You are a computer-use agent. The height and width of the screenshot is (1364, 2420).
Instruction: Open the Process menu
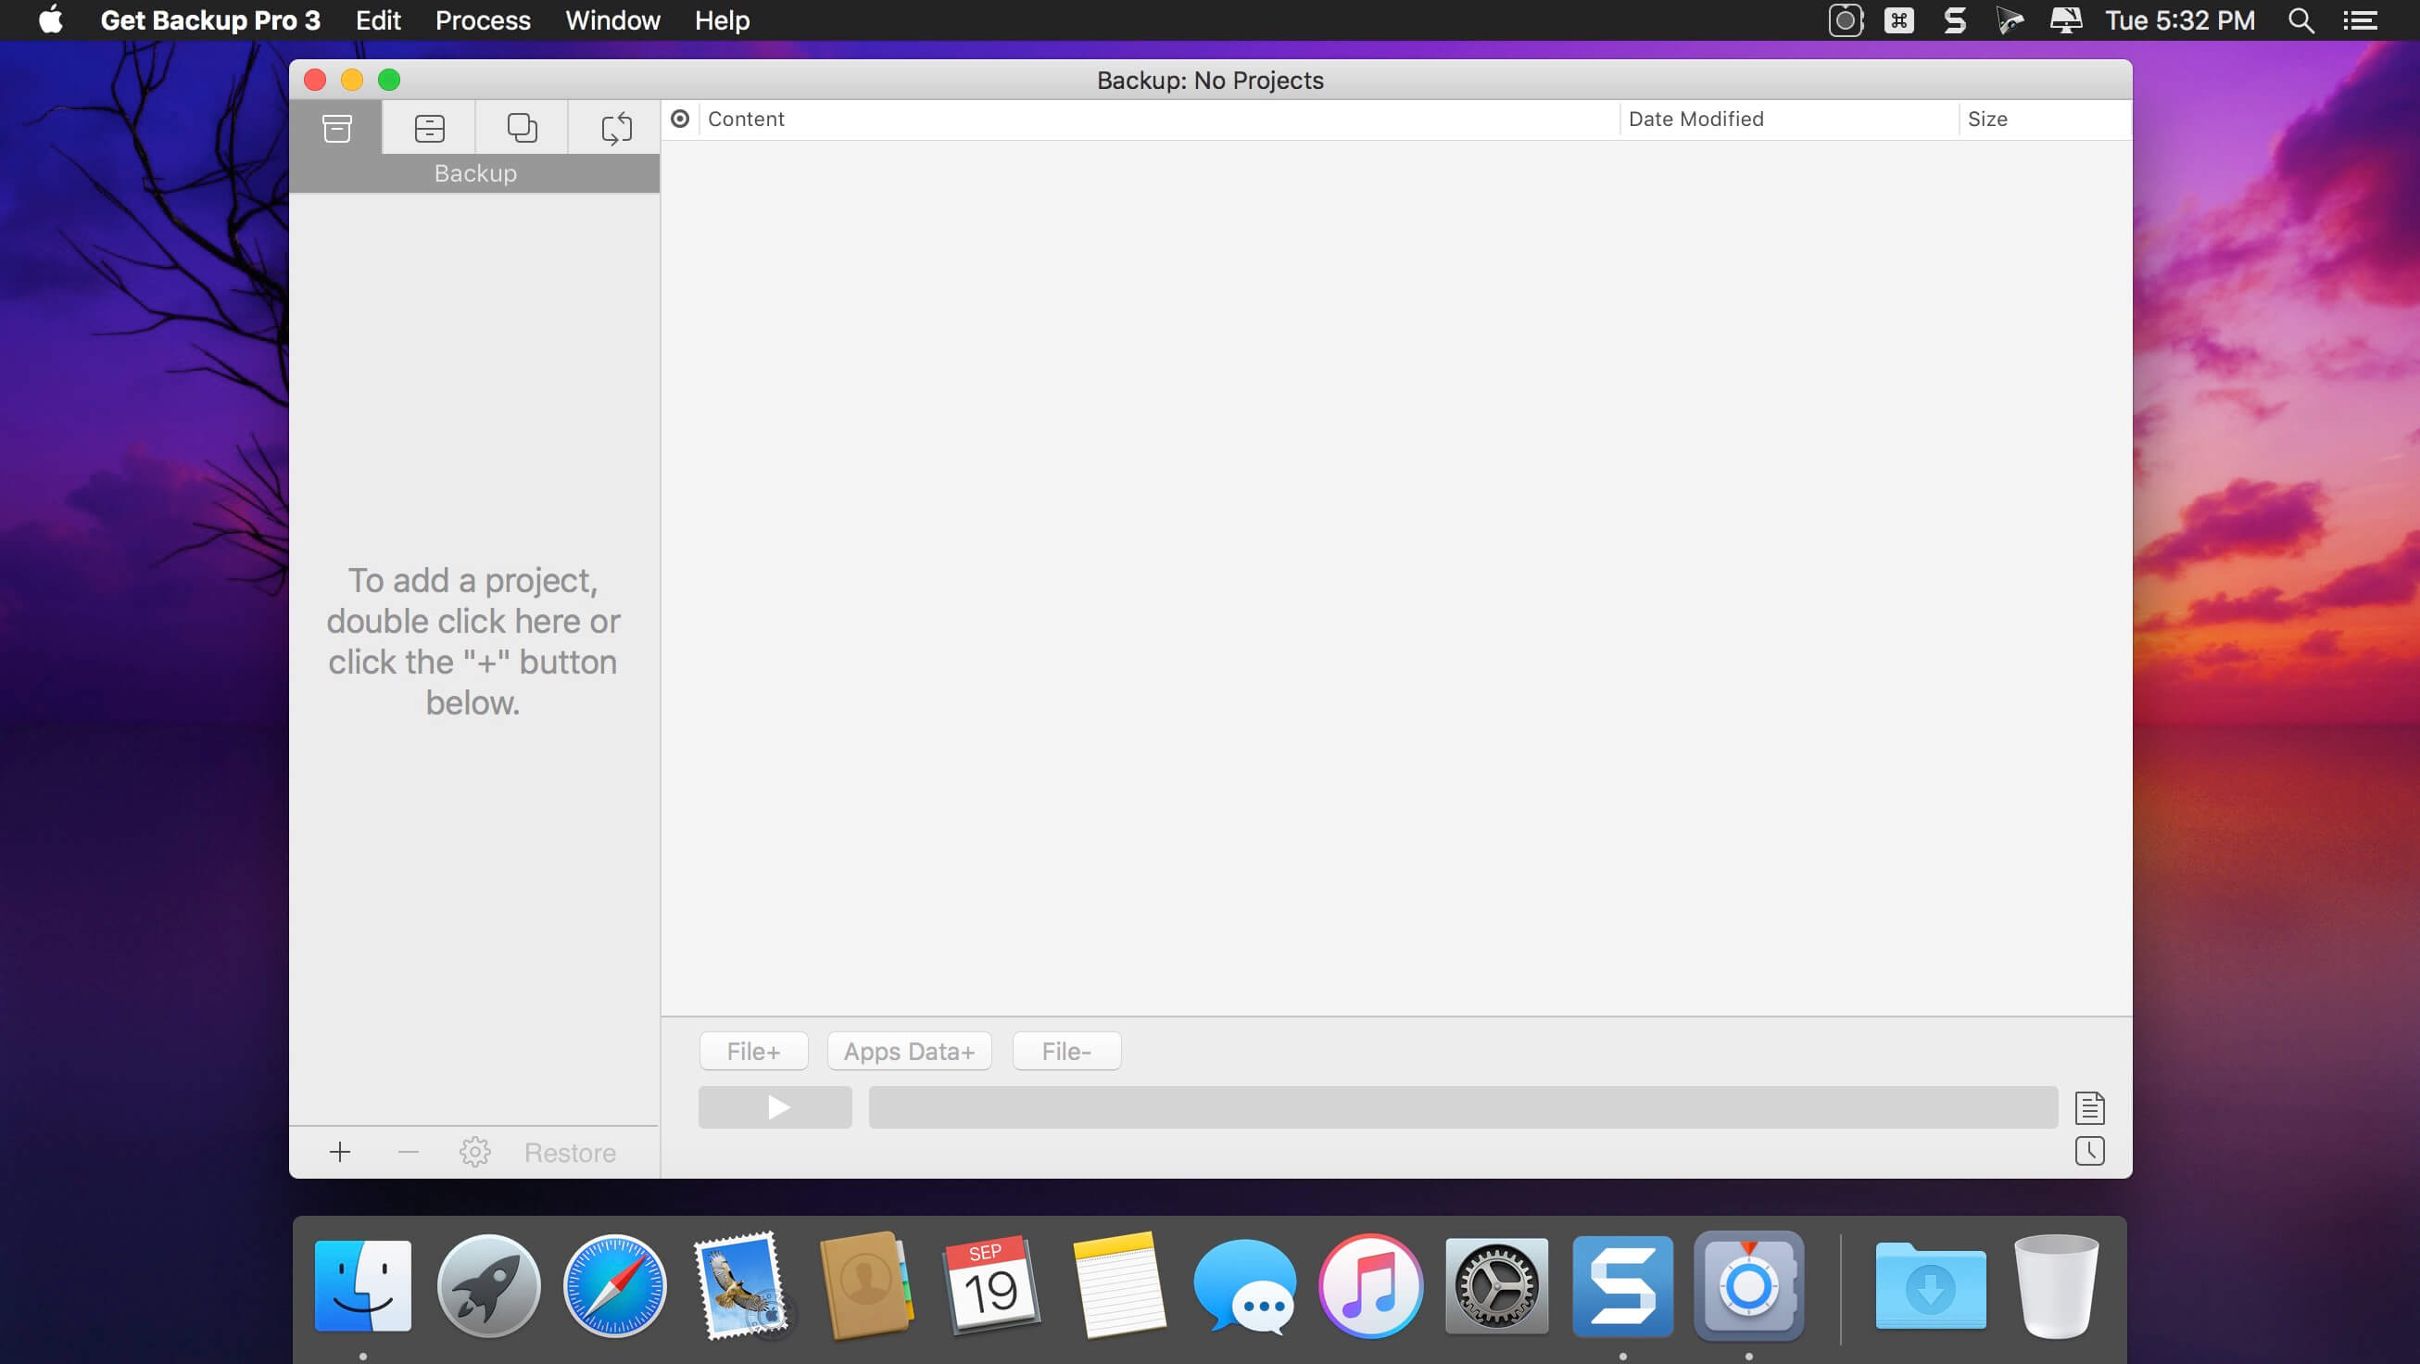[483, 20]
